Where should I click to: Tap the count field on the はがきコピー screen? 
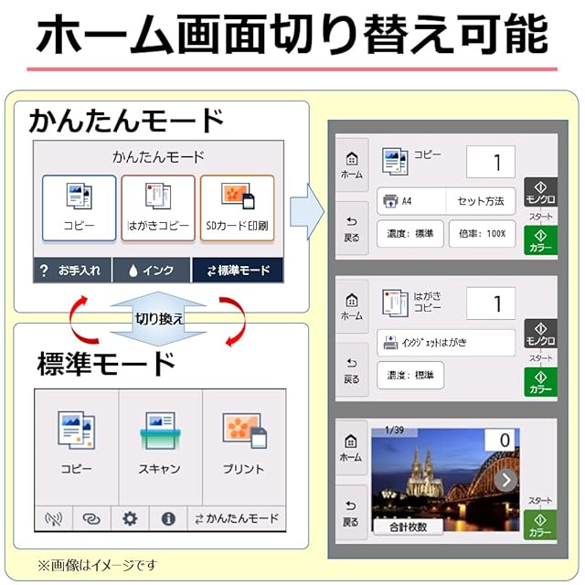pos(491,303)
